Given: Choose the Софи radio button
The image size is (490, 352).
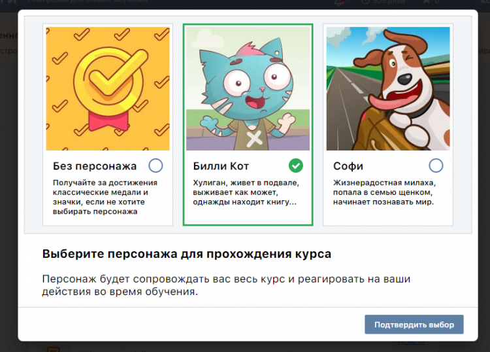Looking at the screenshot, I should (436, 165).
